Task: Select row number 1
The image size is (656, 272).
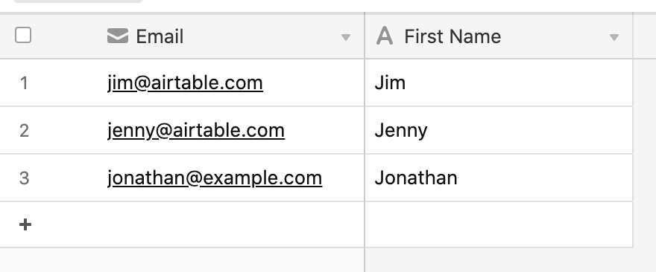Action: click(24, 83)
